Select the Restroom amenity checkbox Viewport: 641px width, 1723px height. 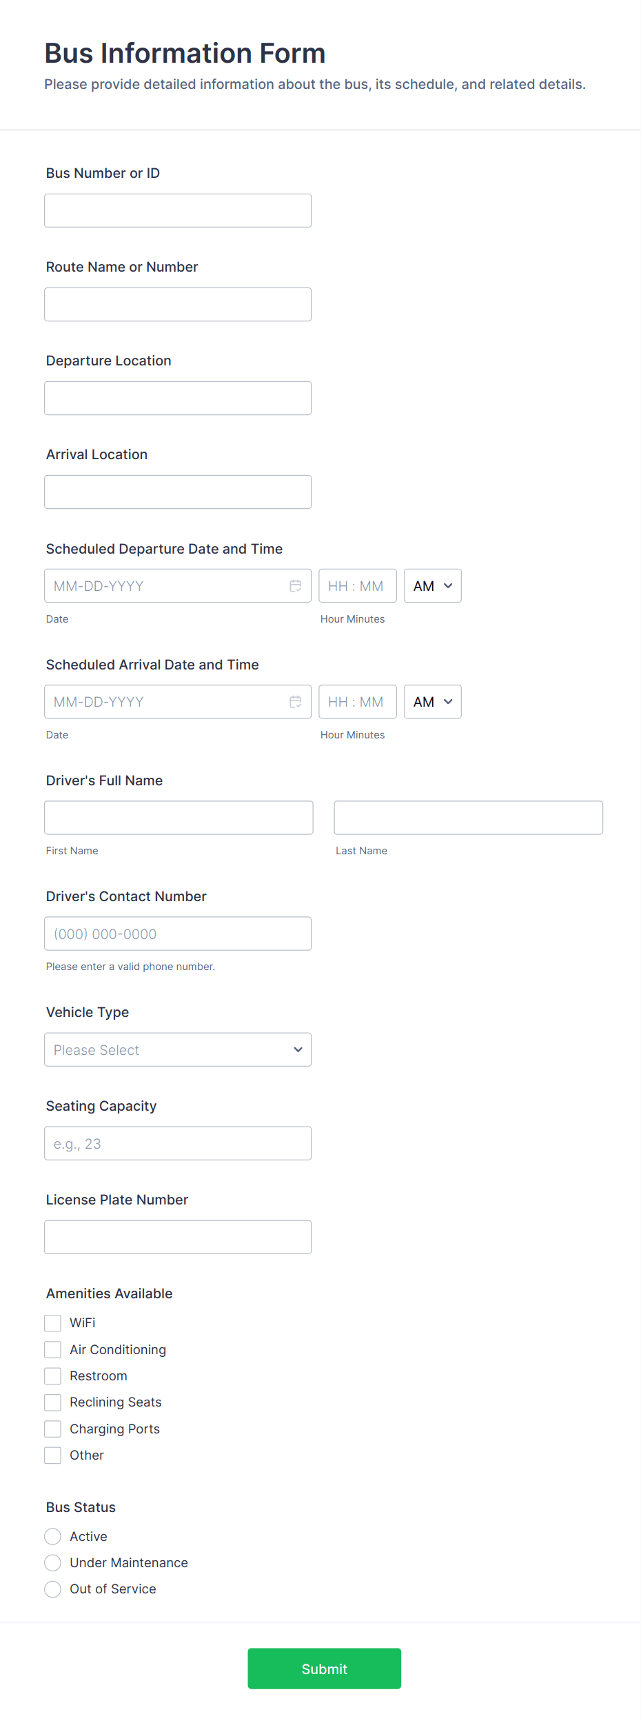point(53,1376)
